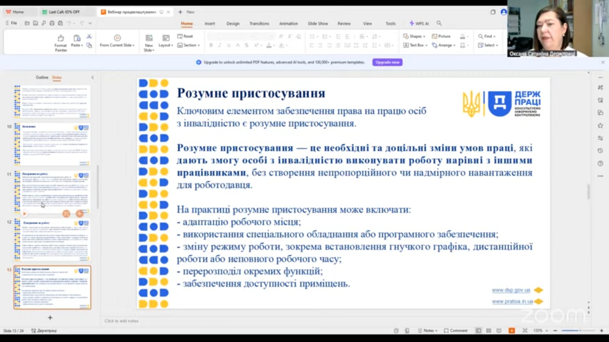
Task: Click the Format Painter tool
Action: pyautogui.click(x=61, y=42)
